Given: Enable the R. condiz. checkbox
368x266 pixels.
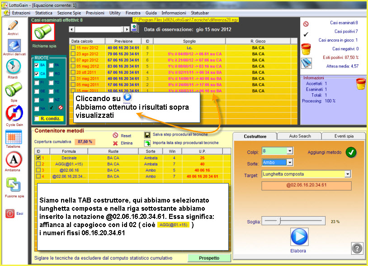Looking at the screenshot, I should tap(37, 119).
